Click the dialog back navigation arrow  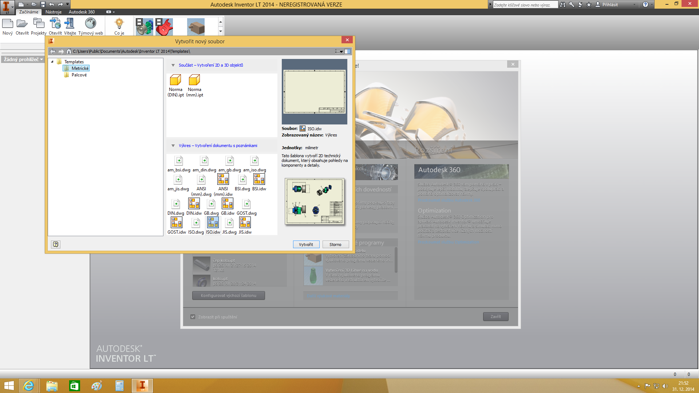click(x=53, y=51)
